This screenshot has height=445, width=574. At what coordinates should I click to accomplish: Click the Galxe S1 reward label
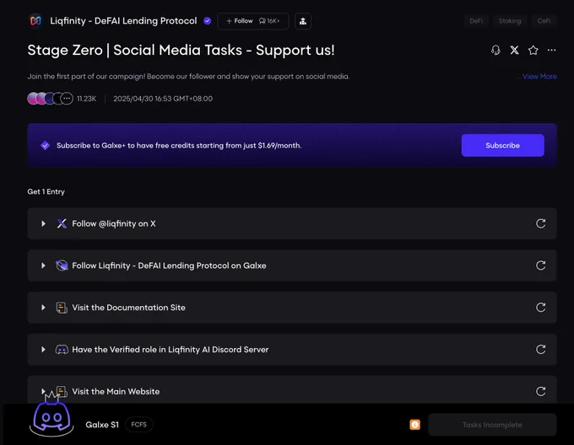(x=102, y=425)
